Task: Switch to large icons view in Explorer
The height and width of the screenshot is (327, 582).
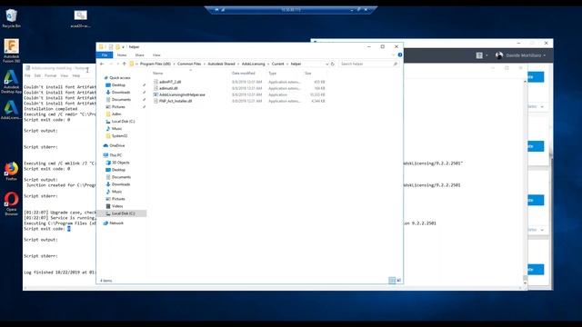Action: [x=399, y=281]
